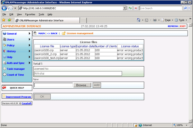Click the green Refresh page icon
This screenshot has height=128, width=193.
click(x=130, y=8)
